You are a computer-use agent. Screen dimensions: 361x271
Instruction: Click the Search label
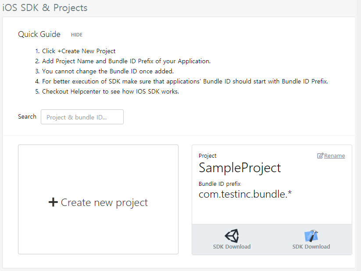(27, 116)
